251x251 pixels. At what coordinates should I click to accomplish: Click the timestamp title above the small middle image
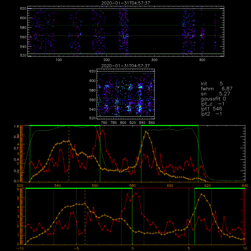click(126, 66)
